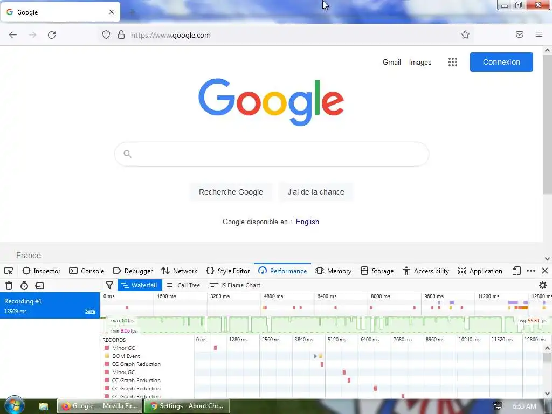Click the Recherche Google button
Image resolution: width=552 pixels, height=414 pixels.
tap(231, 192)
